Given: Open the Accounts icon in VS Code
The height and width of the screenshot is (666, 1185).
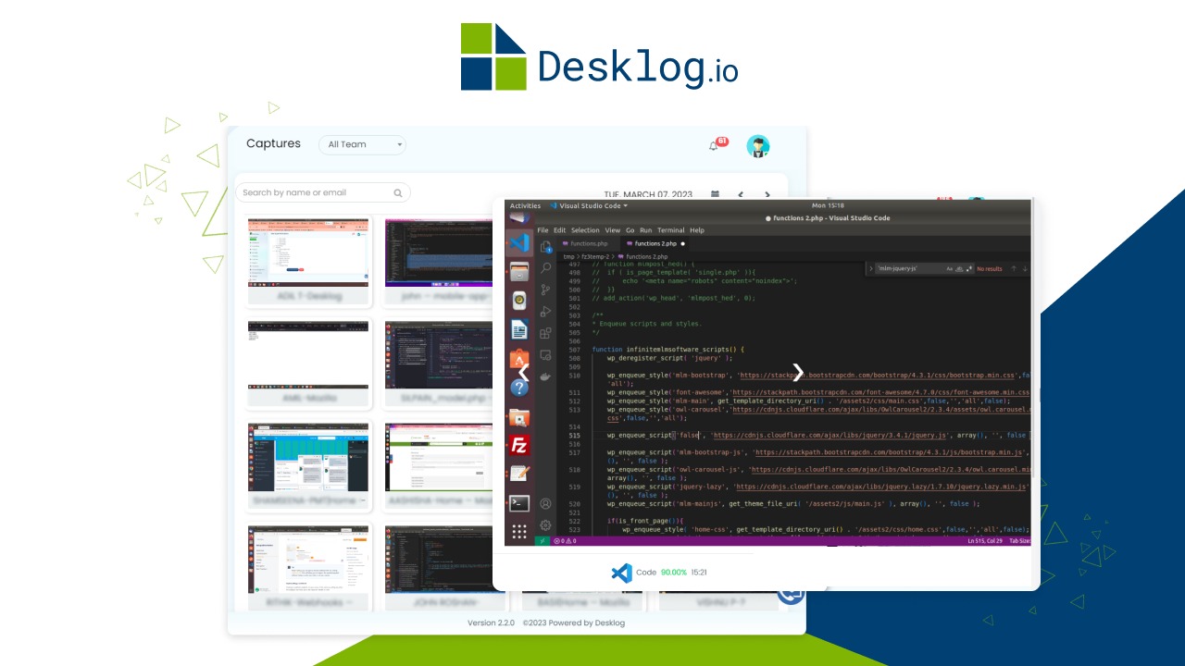Looking at the screenshot, I should click(545, 503).
